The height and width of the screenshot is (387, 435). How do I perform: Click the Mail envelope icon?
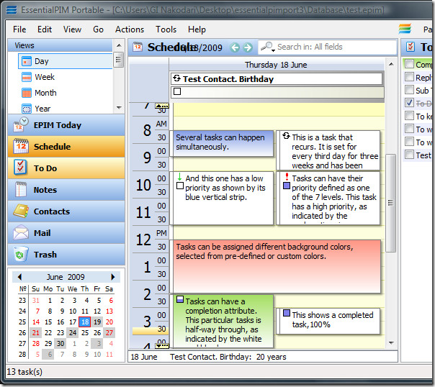coord(21,232)
